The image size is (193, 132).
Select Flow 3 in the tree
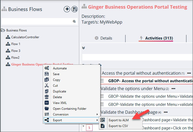16,51
